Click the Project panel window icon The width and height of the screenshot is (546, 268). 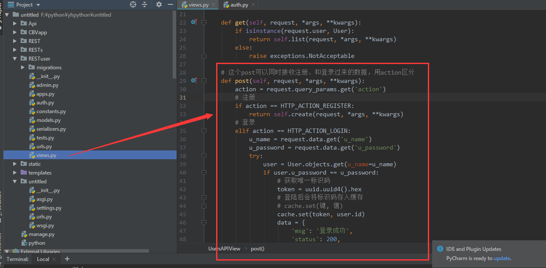click(x=10, y=5)
